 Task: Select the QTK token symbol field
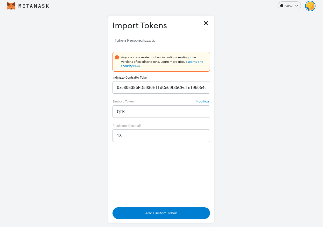pyautogui.click(x=161, y=112)
